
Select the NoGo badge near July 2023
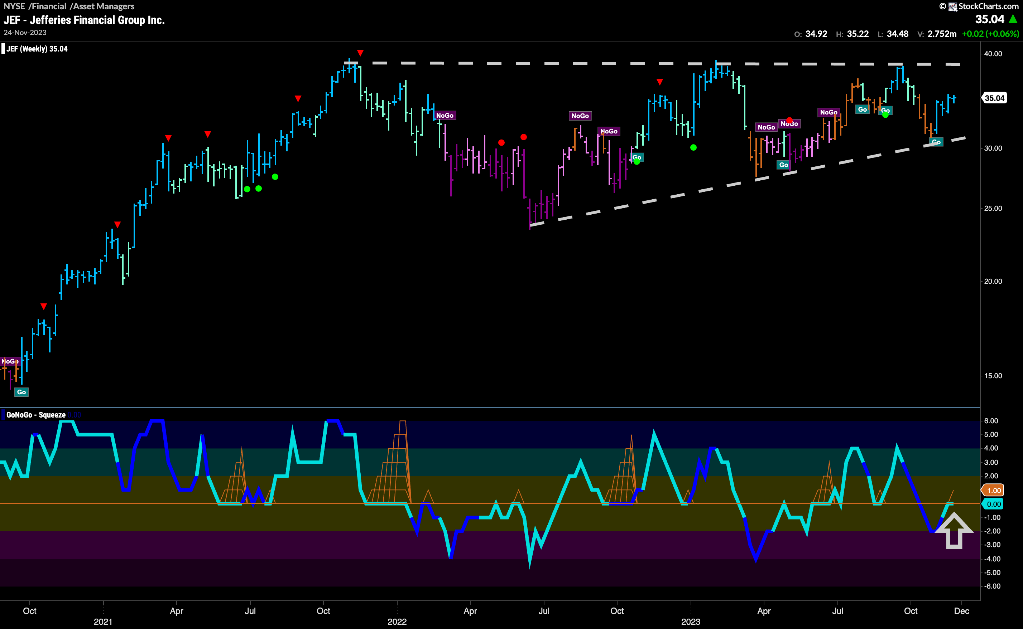829,112
